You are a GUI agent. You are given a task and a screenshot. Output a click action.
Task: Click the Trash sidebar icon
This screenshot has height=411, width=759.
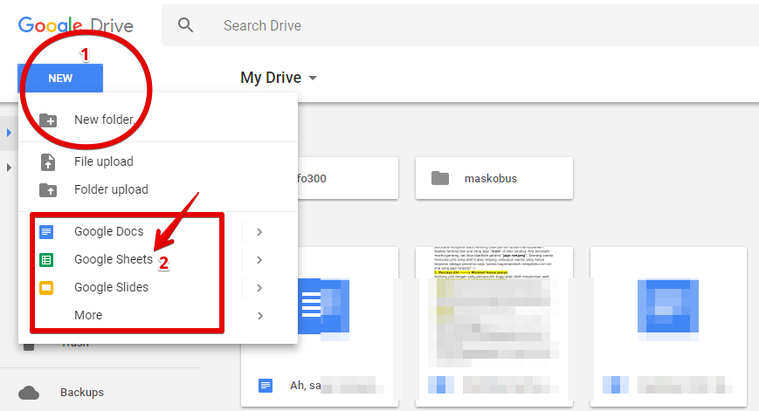[x=29, y=346]
